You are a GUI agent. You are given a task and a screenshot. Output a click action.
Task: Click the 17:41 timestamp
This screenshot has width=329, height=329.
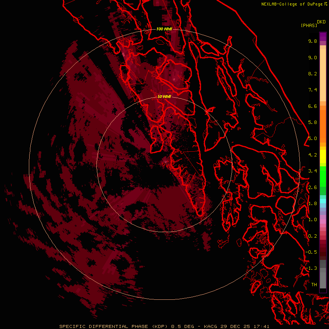261,326
